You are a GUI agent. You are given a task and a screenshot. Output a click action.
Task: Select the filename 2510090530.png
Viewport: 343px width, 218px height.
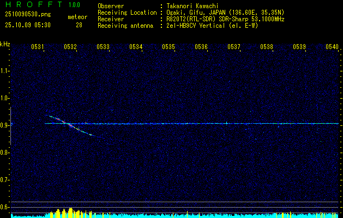[28, 14]
